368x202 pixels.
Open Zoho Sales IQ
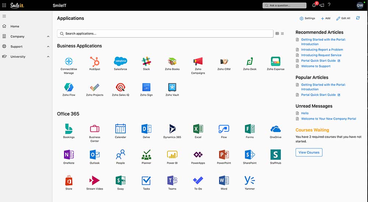click(x=120, y=87)
